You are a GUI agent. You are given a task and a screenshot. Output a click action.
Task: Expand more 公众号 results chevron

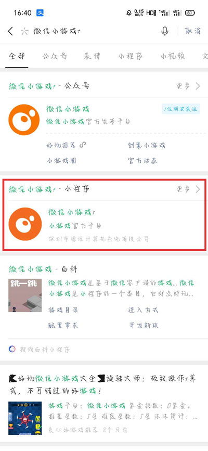click(x=198, y=86)
